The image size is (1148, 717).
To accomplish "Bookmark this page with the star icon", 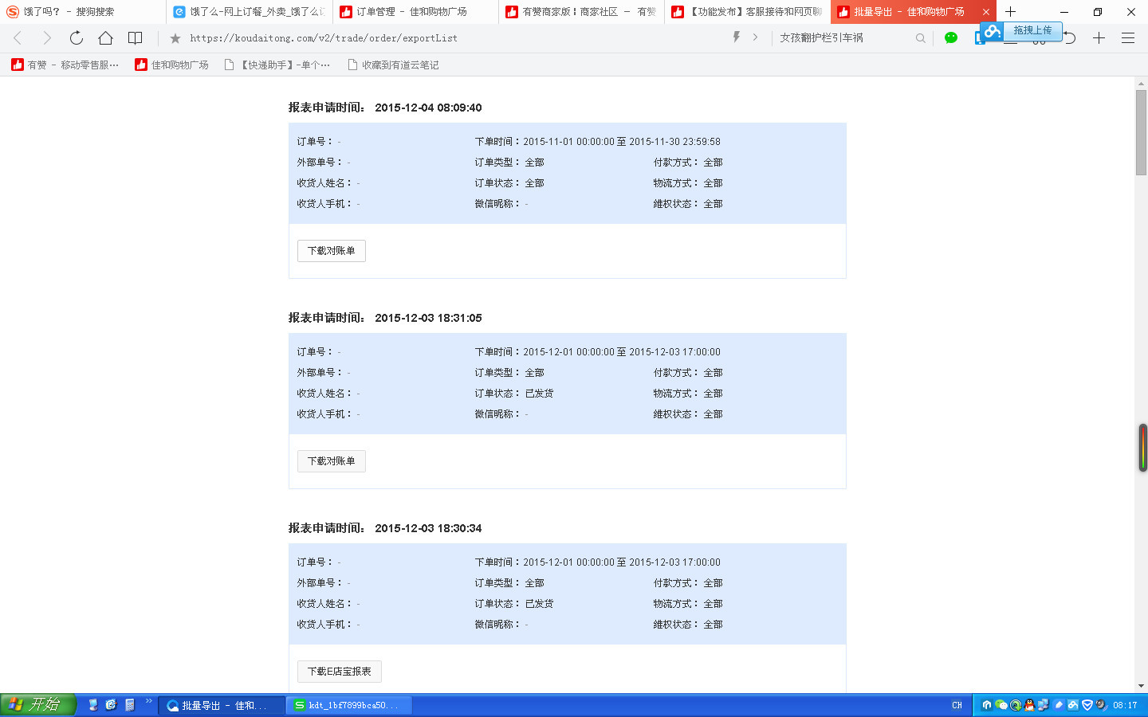I will (x=175, y=37).
